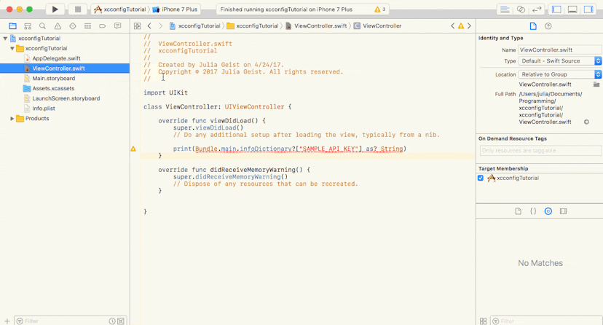
Task: Collapse the xcconfigTutorial project root
Action: 5,39
